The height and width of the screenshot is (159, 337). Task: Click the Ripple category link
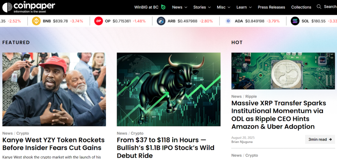pos(251,96)
